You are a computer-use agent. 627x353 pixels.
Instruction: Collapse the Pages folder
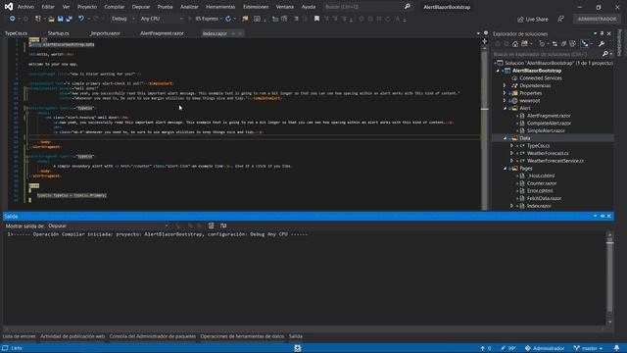505,169
